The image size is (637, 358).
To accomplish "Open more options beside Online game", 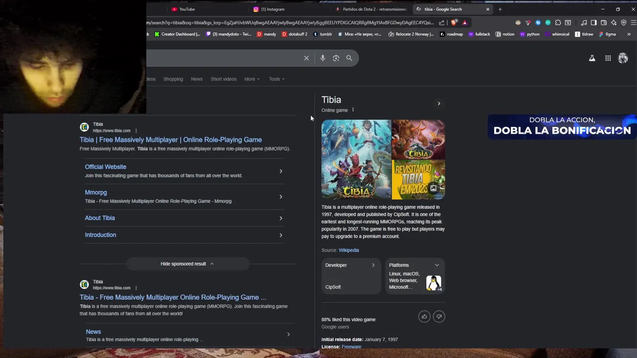I will pyautogui.click(x=353, y=110).
